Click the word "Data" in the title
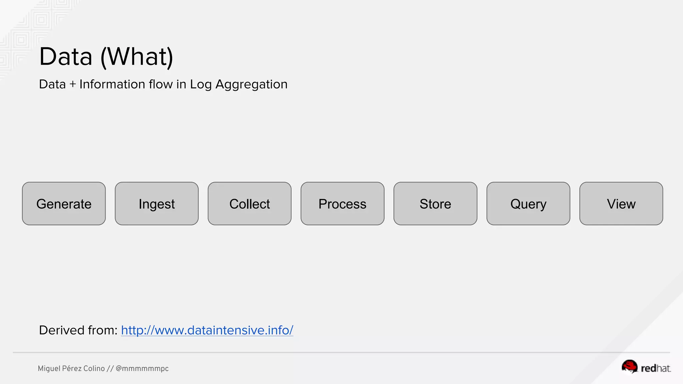683x384 pixels. pyautogui.click(x=66, y=57)
